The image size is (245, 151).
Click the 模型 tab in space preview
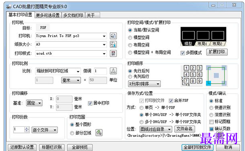[188, 44]
